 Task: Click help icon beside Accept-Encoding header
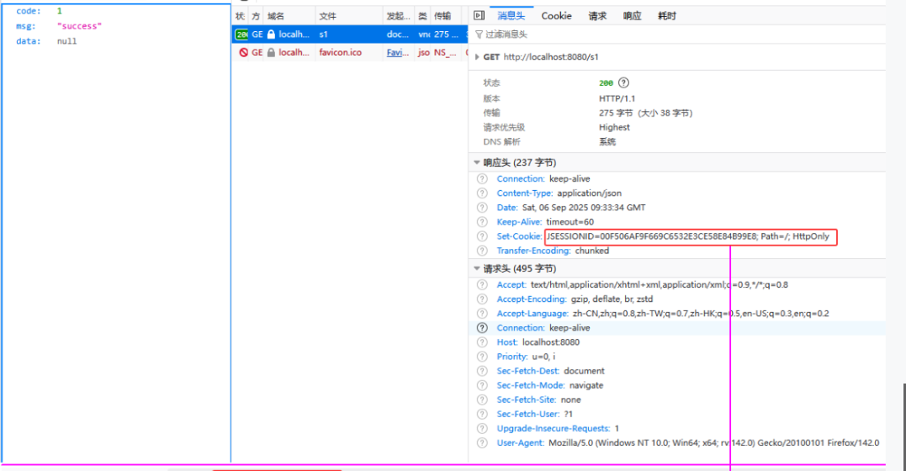point(482,299)
